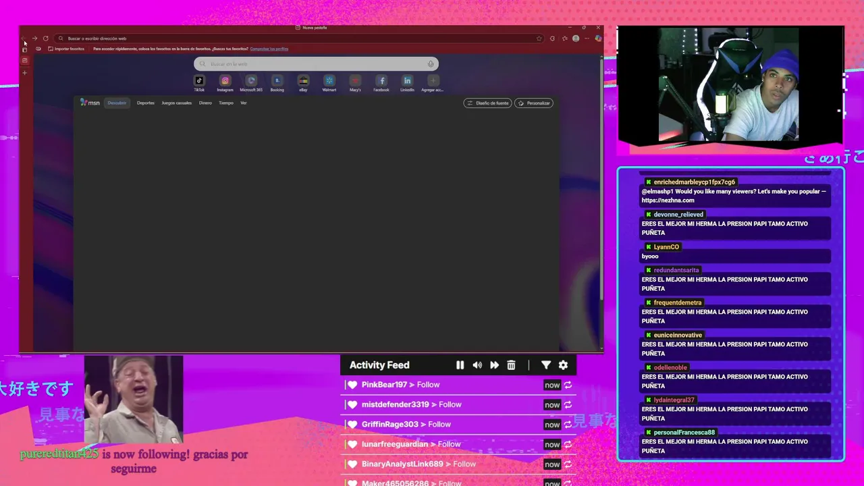Open the Walmart shortcut tile
The image size is (864, 486).
click(x=329, y=83)
